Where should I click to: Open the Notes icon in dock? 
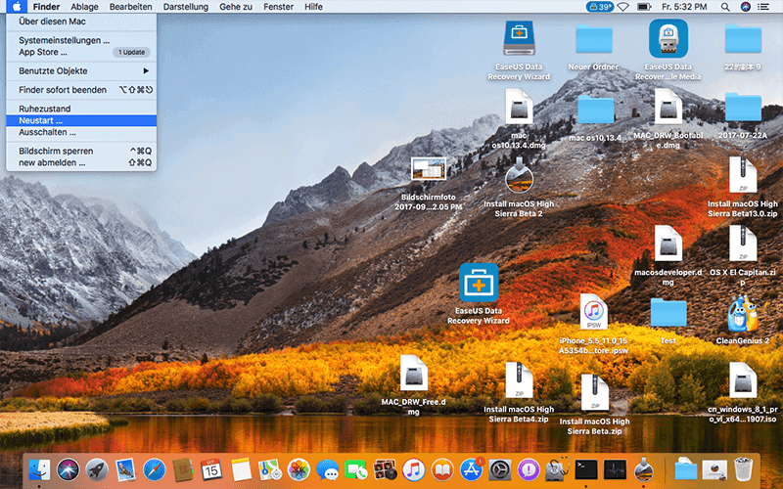[x=241, y=469]
